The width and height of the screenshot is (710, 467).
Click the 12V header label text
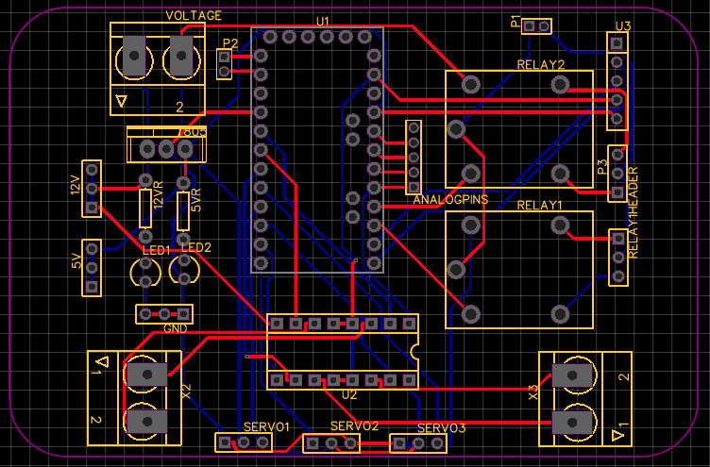[76, 185]
